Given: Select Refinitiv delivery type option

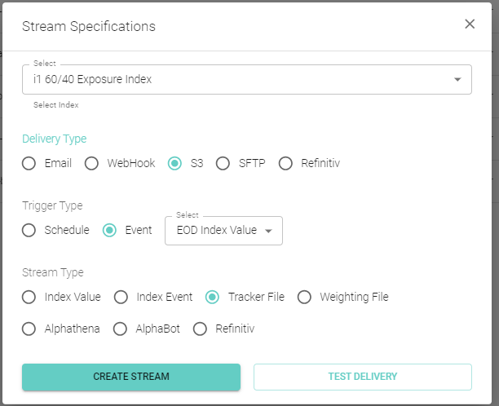Looking at the screenshot, I should tap(285, 163).
